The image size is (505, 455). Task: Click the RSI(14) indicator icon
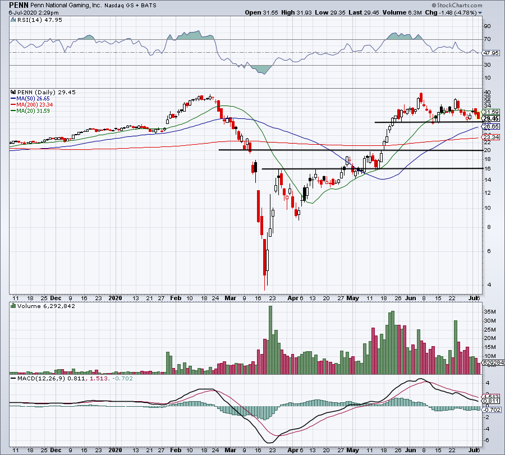[x=13, y=20]
